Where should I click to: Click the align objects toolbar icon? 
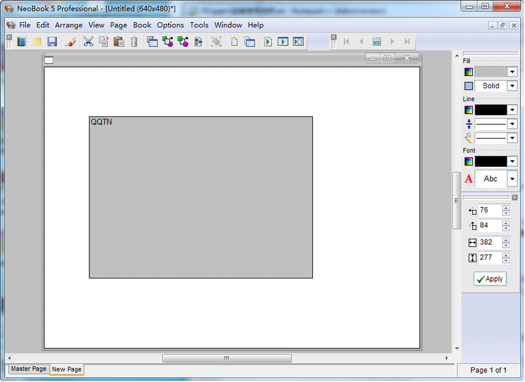[x=198, y=42]
